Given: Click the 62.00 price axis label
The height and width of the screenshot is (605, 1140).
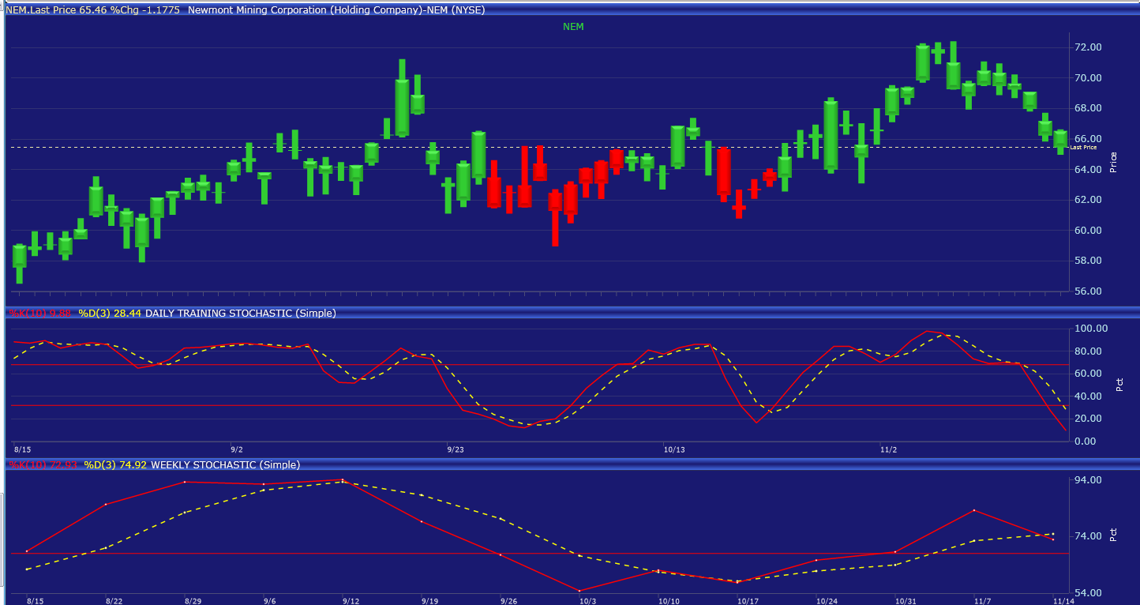Looking at the screenshot, I should 1088,200.
